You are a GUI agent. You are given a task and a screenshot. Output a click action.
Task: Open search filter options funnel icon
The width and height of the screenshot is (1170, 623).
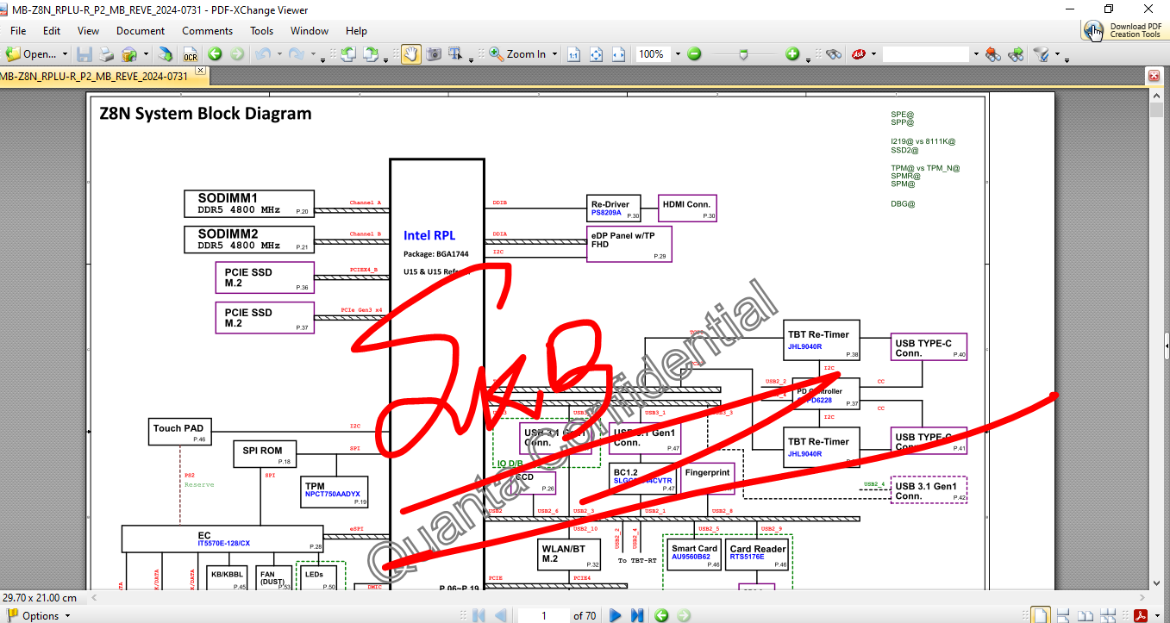[x=1041, y=54]
